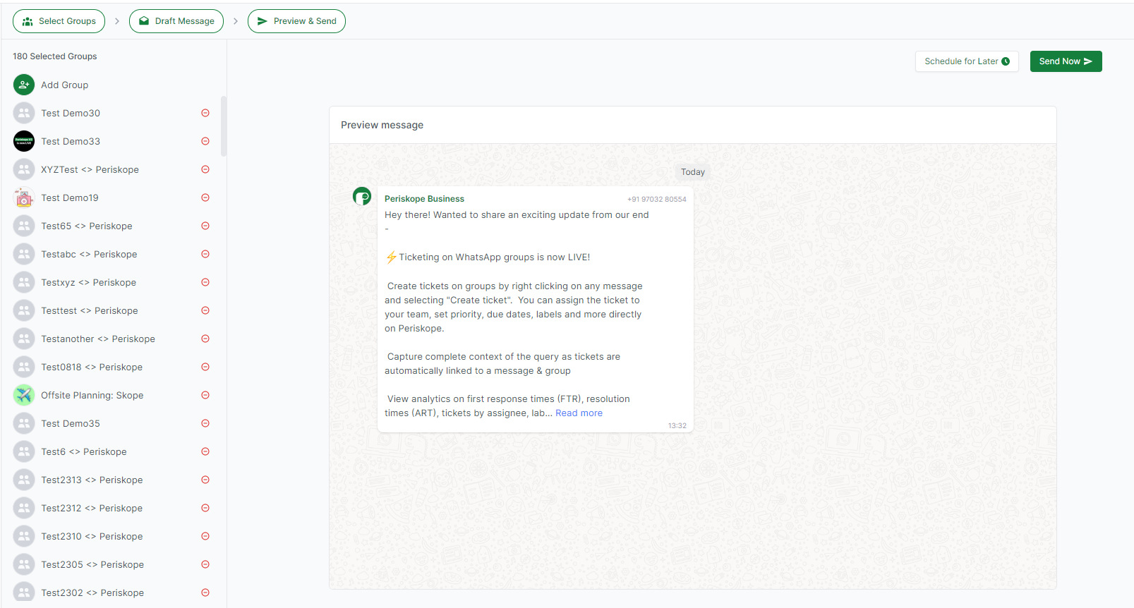Remove Test Demo33 from selected groups
Viewport: 1134px width, 608px height.
205,141
